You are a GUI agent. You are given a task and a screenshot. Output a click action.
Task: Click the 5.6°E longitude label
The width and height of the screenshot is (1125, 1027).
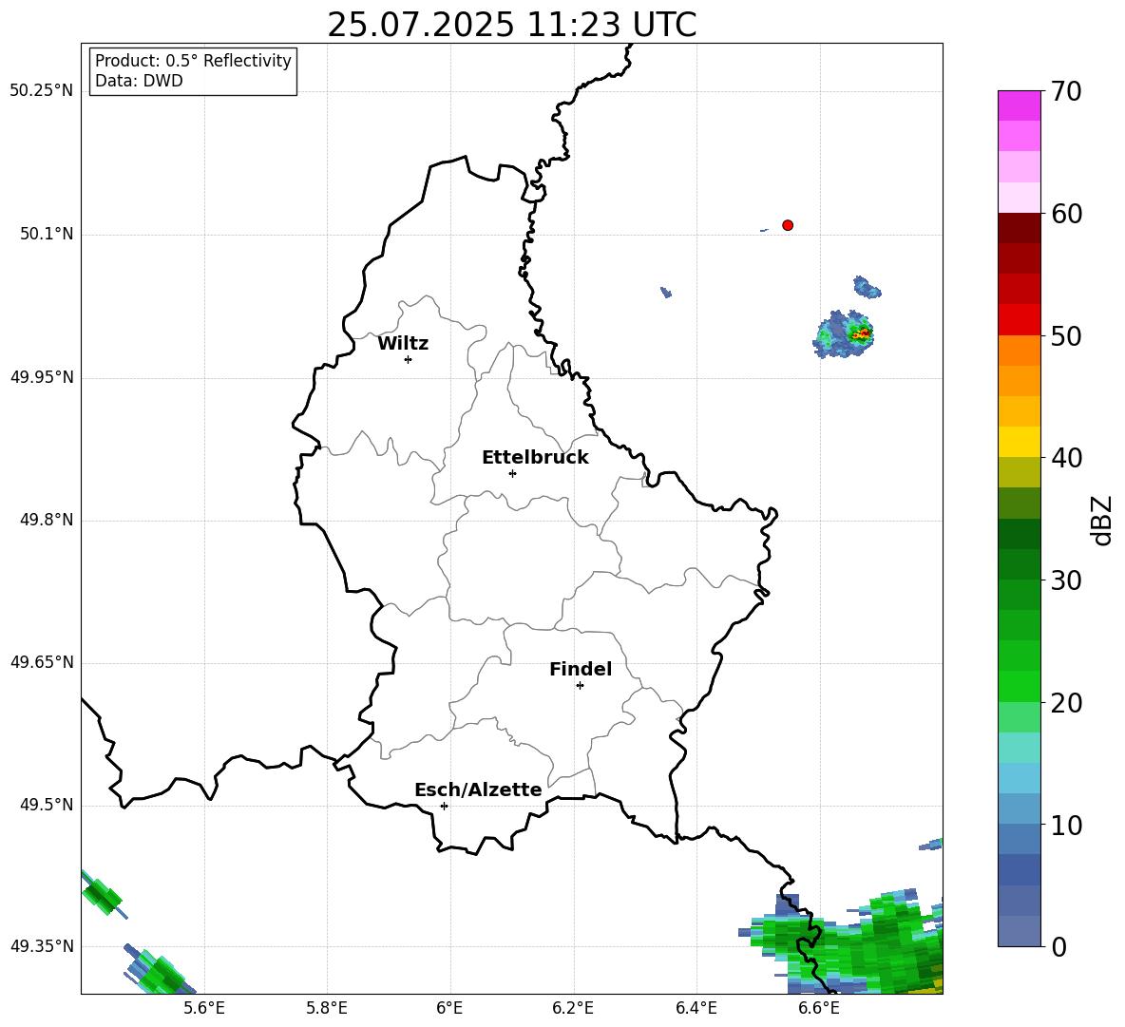[204, 1008]
